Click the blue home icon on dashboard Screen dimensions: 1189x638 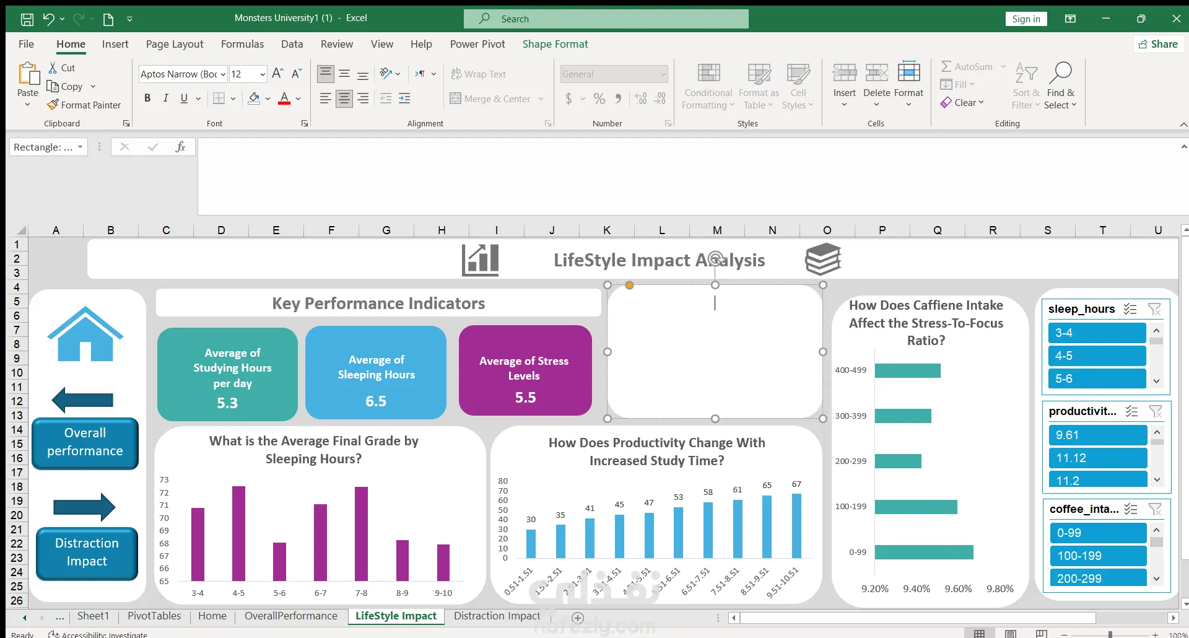point(85,334)
